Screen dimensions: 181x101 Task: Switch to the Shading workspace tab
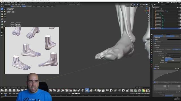pyautogui.click(x=47, y=3)
